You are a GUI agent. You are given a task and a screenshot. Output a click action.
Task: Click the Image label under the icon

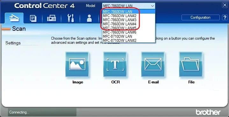(x=78, y=82)
